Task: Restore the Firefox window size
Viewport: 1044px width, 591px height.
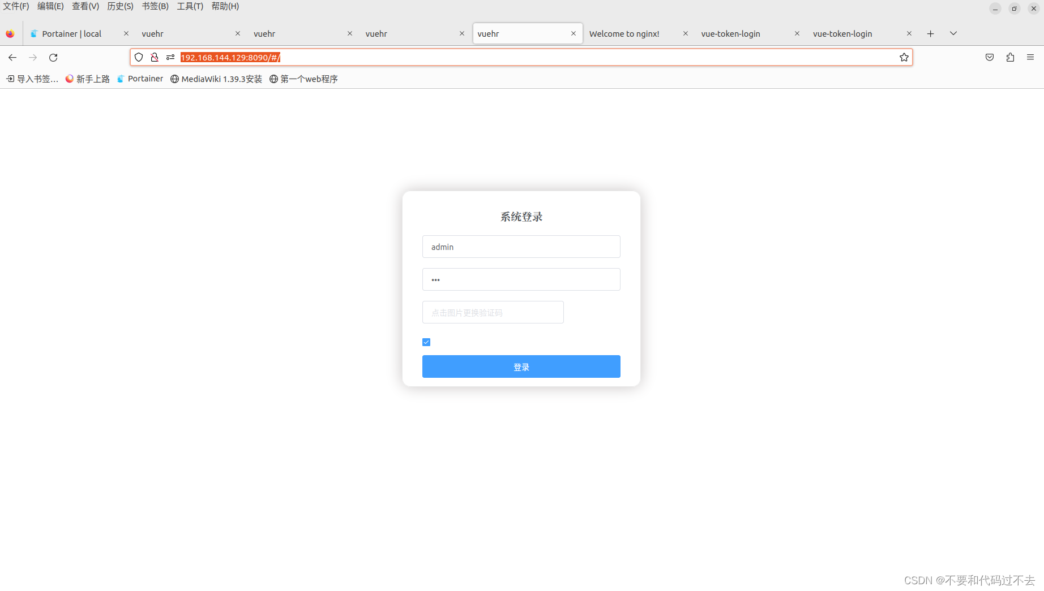Action: 1015,8
